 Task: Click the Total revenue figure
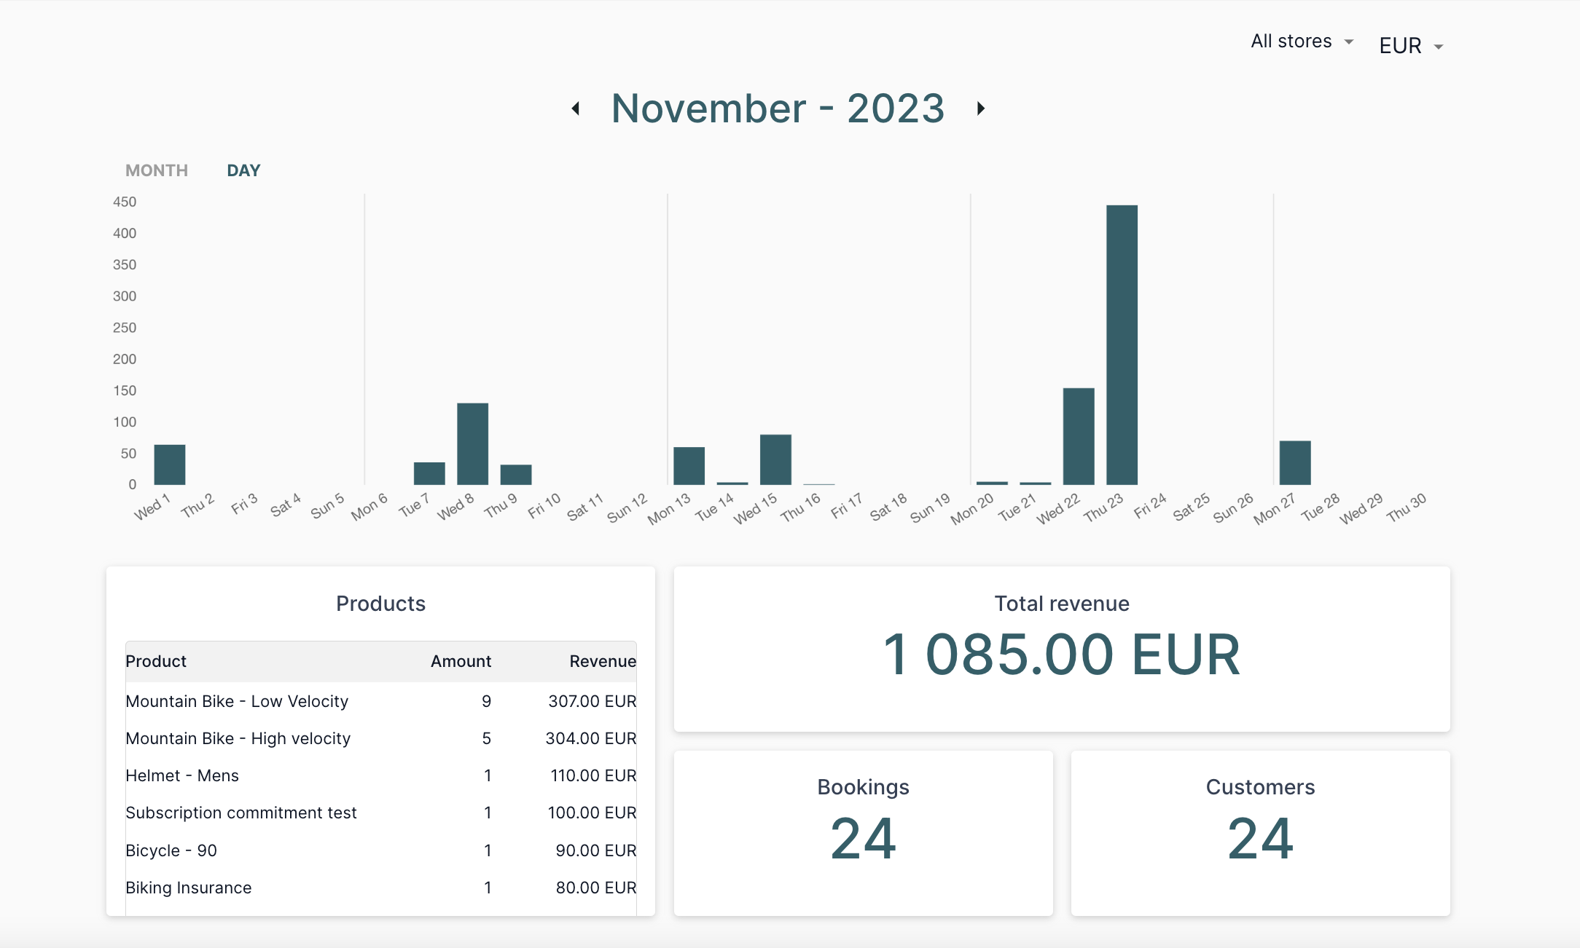tap(1061, 654)
